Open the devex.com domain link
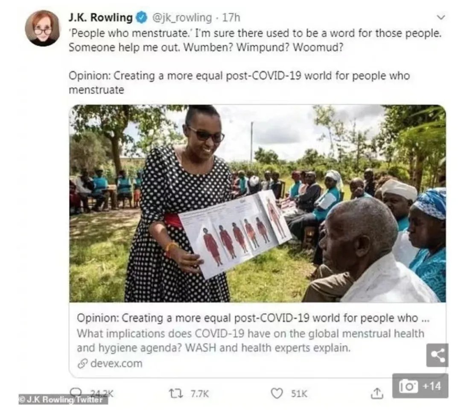Viewport: 461px width, 416px height. click(117, 363)
